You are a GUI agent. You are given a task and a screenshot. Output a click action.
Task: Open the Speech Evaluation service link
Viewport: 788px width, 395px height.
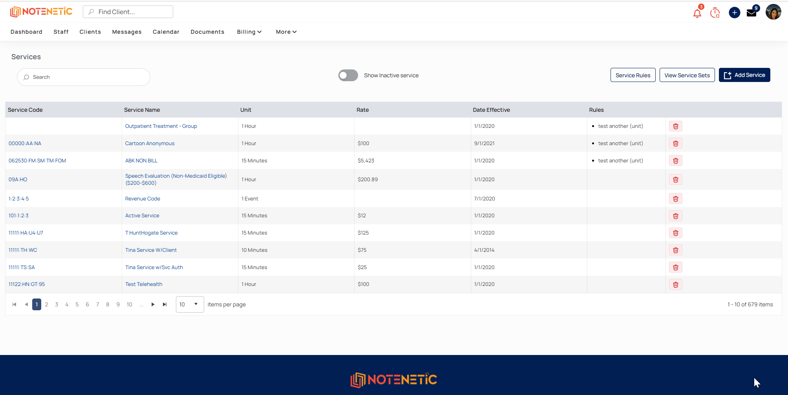tap(176, 180)
